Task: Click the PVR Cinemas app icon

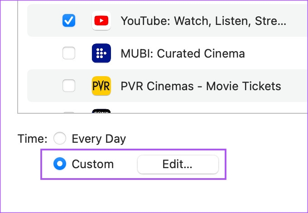Action: tap(101, 86)
